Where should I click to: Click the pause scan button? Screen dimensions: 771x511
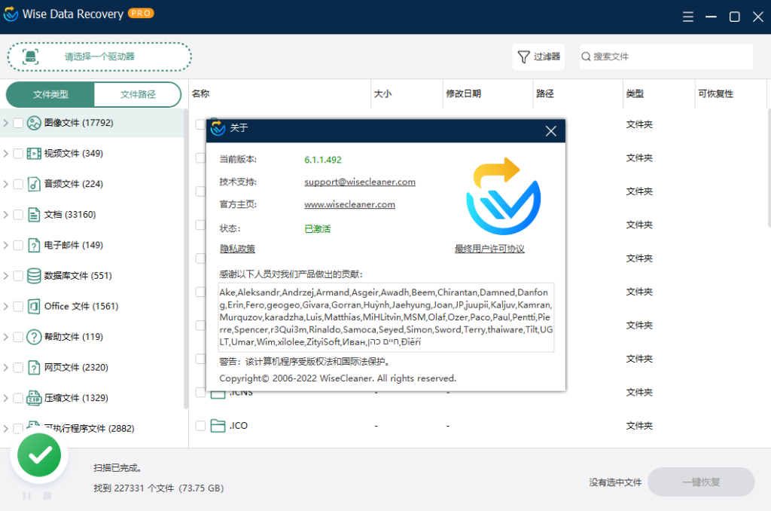point(27,496)
